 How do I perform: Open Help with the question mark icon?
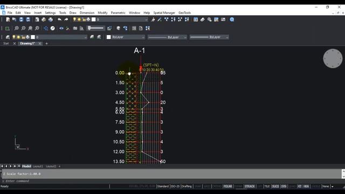click(x=232, y=19)
